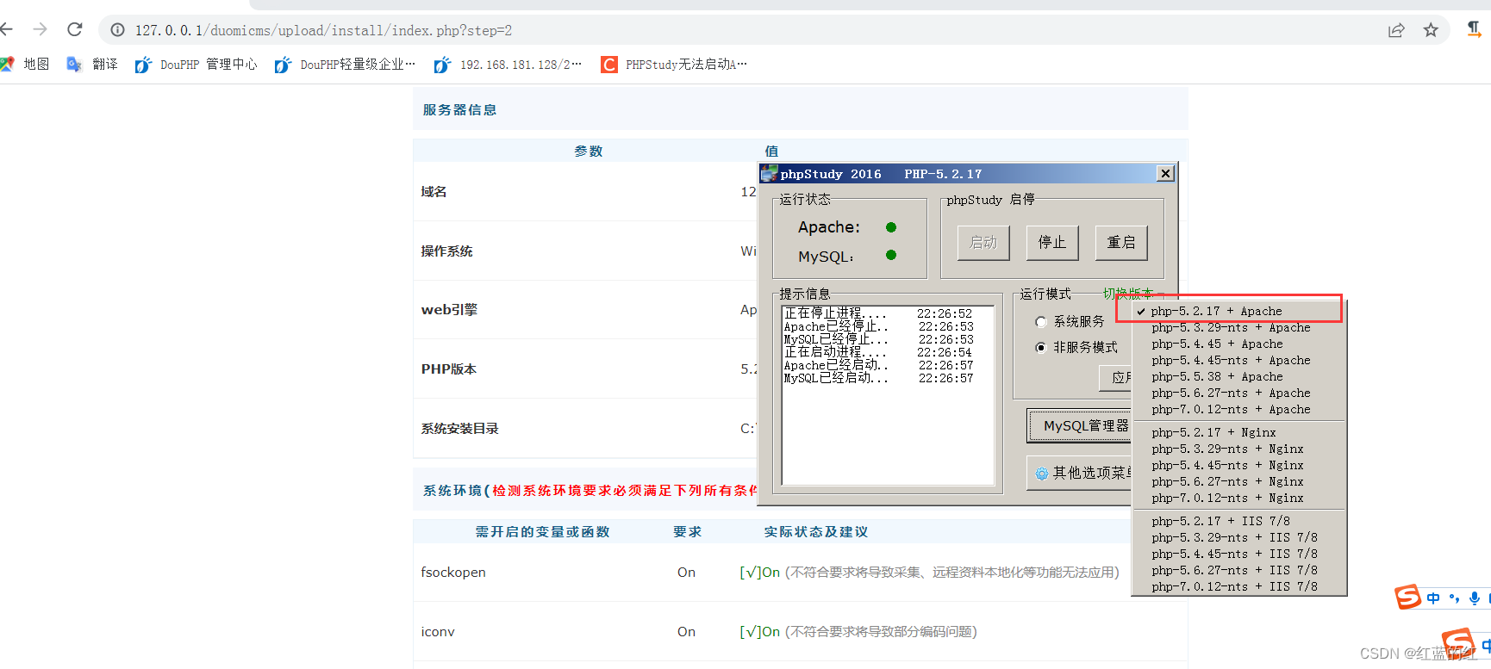
Task: Select php-7.0.12-nts + IIS 7/8
Action: click(x=1237, y=587)
